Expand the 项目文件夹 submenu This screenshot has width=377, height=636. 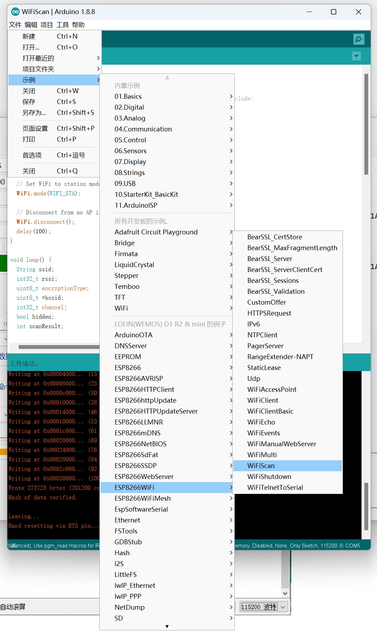[54, 69]
